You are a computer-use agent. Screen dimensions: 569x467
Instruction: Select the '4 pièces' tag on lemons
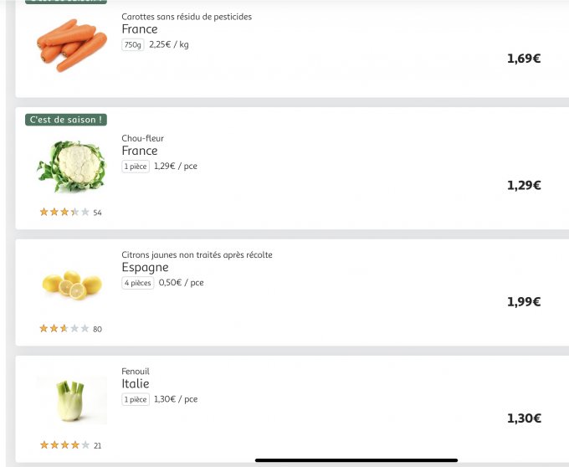(138, 283)
